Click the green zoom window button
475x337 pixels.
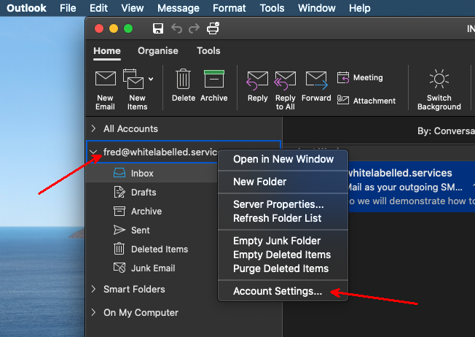click(128, 28)
